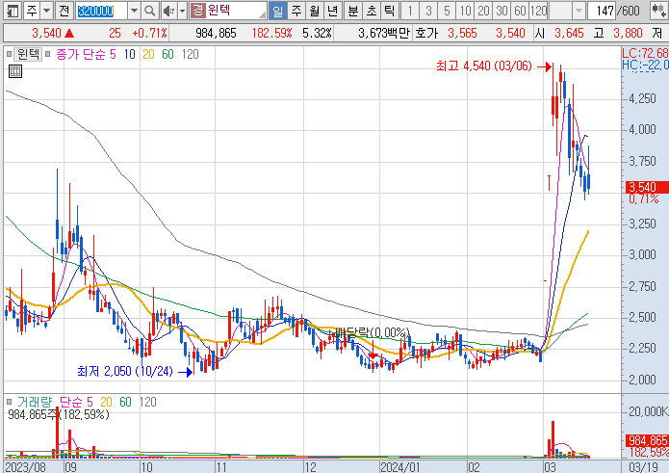Image resolution: width=669 pixels, height=473 pixels.
Task: Click the open price 3,645
Action: (x=569, y=34)
